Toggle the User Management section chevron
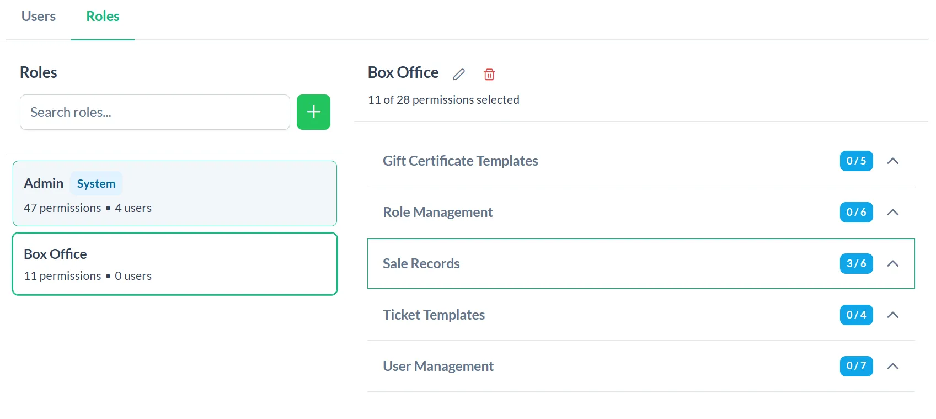The width and height of the screenshot is (936, 419). point(893,366)
